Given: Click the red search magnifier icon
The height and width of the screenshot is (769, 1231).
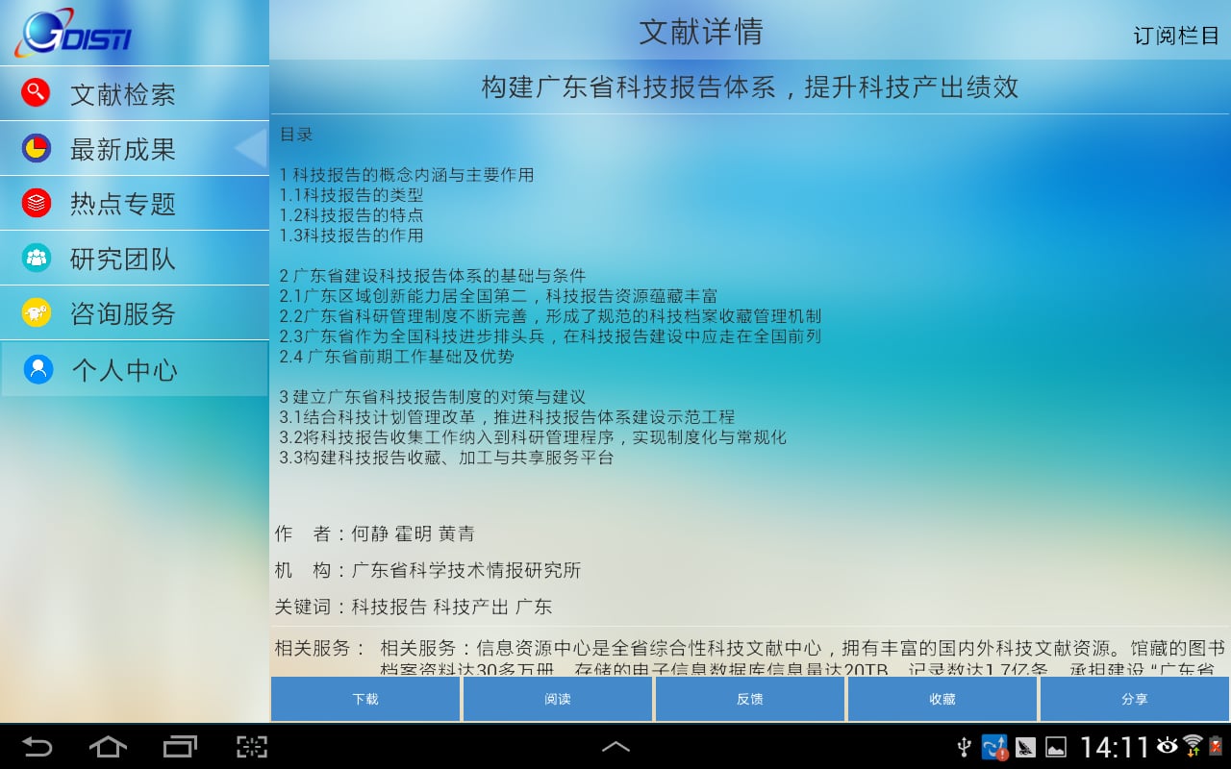Looking at the screenshot, I should pyautogui.click(x=36, y=93).
